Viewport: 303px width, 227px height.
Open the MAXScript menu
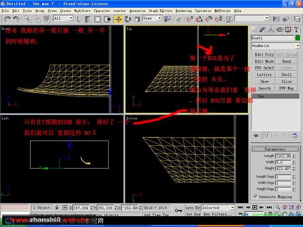(x=222, y=11)
